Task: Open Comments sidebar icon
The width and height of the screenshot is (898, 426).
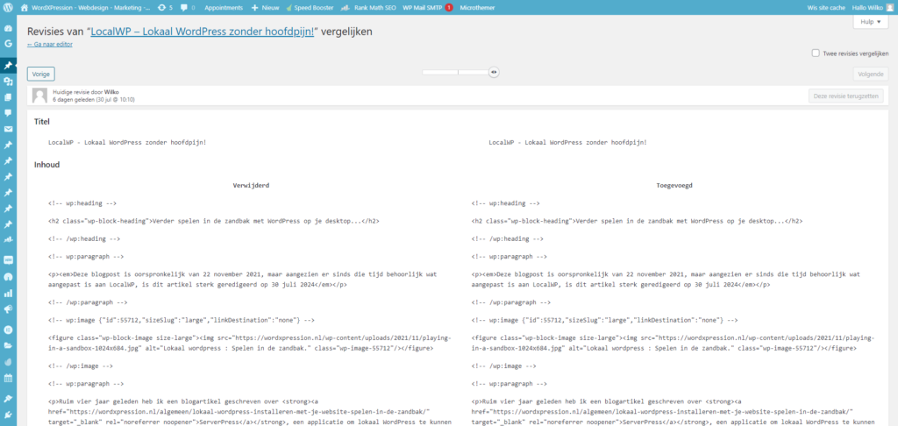Action: (8, 113)
